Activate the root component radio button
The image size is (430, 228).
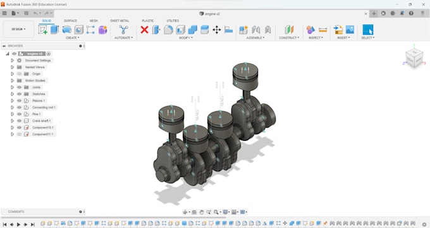[x=49, y=54]
